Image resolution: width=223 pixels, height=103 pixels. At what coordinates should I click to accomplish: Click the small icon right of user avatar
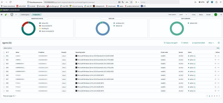pyautogui.click(x=221, y=15)
